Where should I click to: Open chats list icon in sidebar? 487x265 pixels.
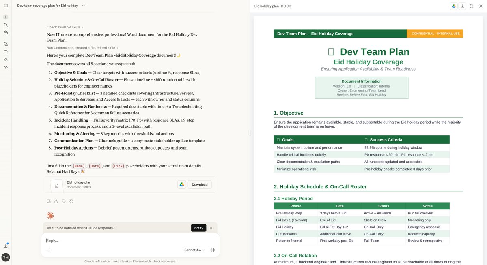pos(6,44)
